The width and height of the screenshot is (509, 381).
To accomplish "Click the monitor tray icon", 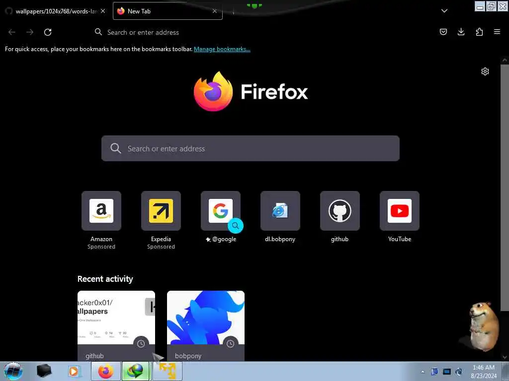I will click(447, 372).
